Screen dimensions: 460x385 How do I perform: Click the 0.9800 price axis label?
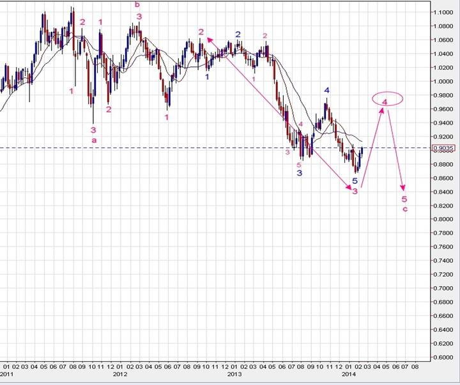point(443,95)
